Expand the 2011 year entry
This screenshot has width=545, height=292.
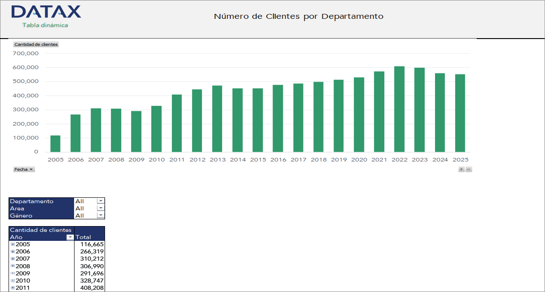pyautogui.click(x=12, y=288)
